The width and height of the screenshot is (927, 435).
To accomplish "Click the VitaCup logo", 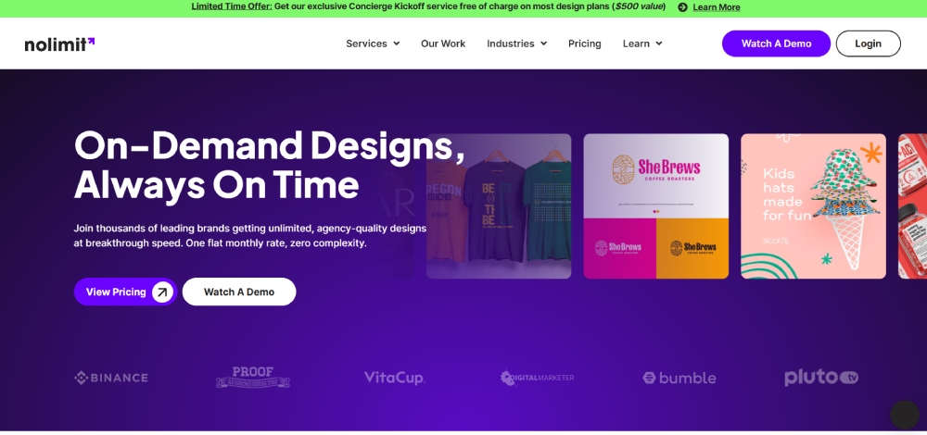I will tap(394, 378).
